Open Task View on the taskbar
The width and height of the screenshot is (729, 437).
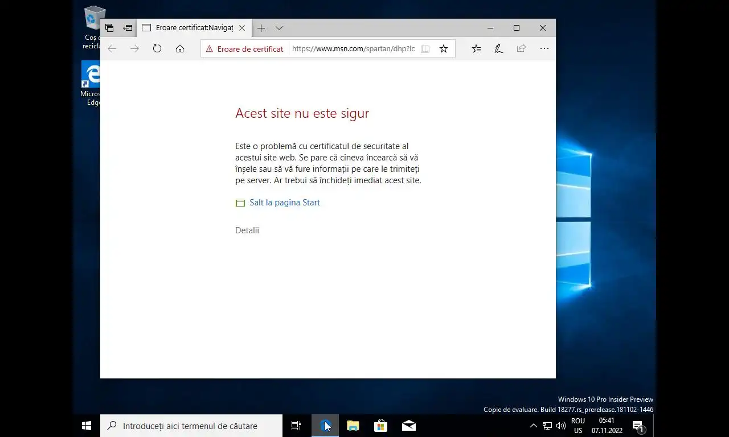click(296, 426)
